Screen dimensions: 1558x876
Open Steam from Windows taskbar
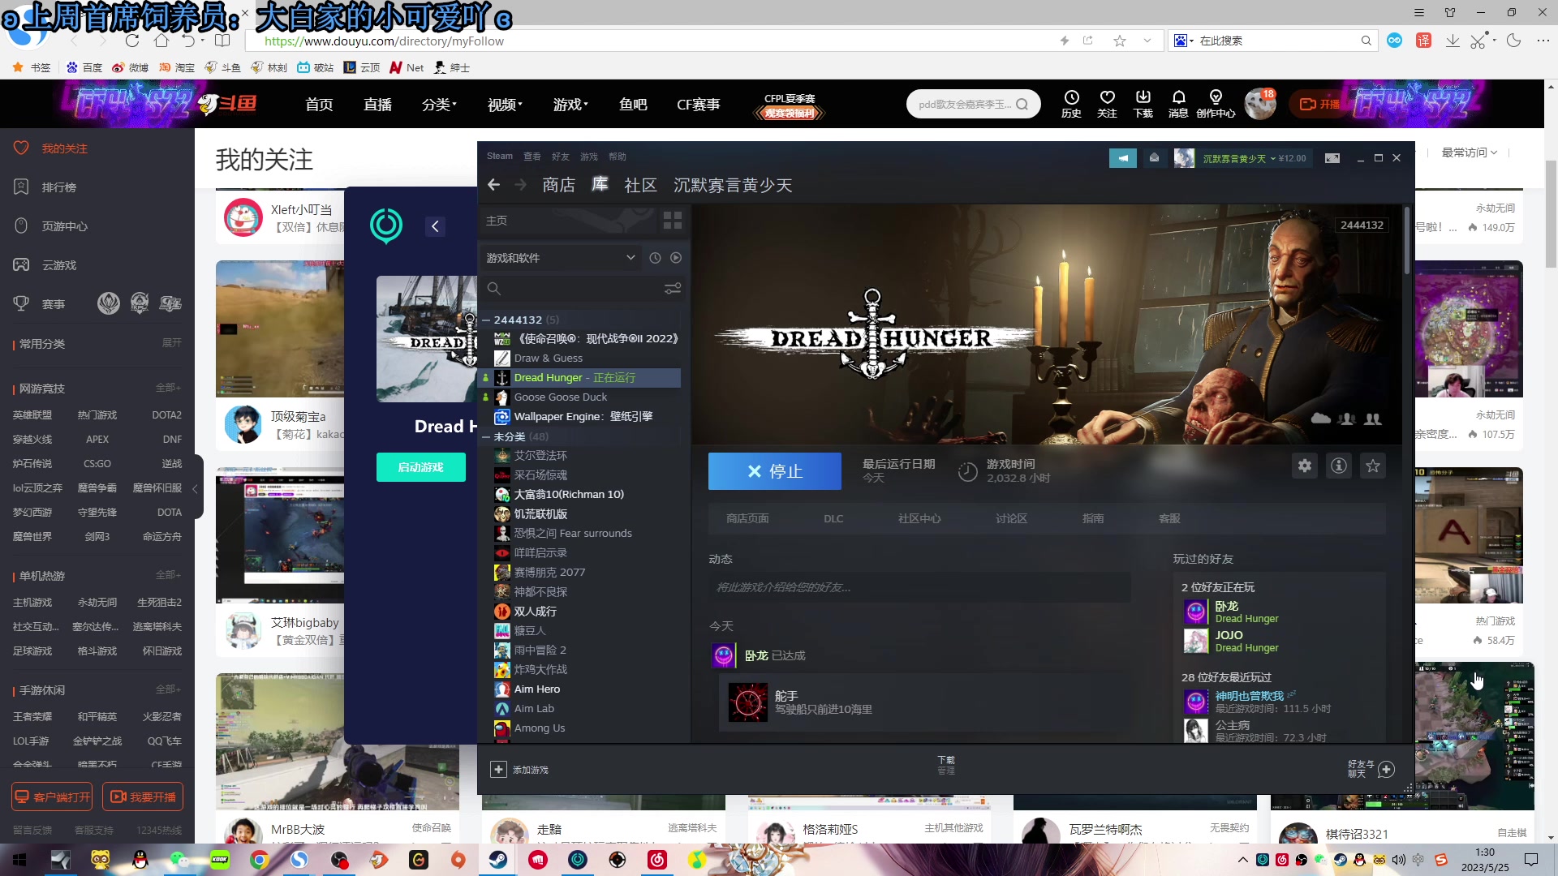[497, 860]
